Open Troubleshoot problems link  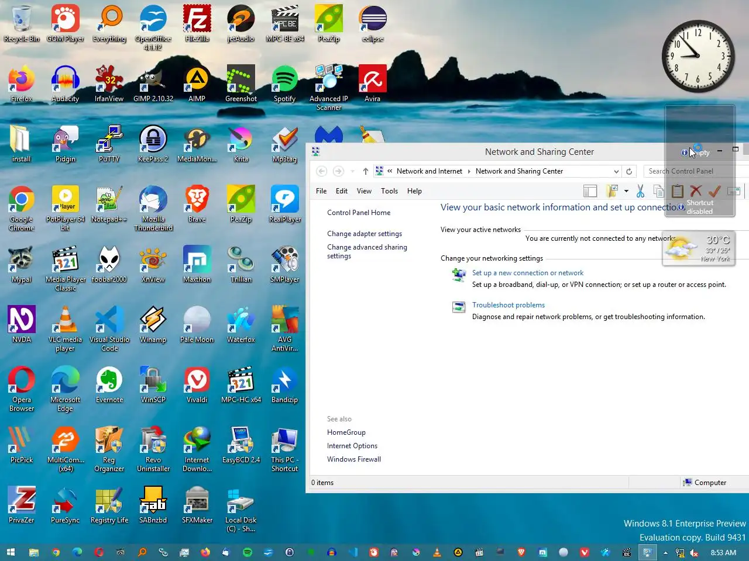(x=509, y=305)
